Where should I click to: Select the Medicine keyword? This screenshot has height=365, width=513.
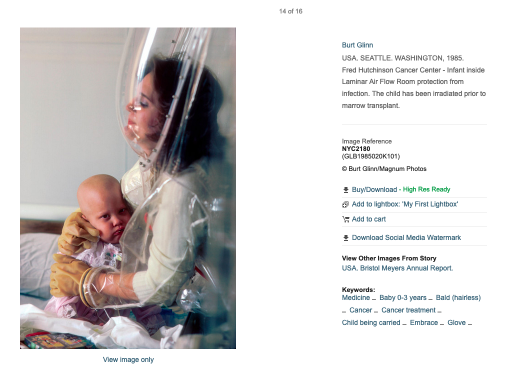point(355,297)
